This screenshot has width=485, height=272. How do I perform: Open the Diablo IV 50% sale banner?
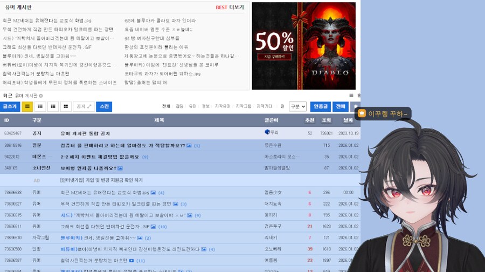click(x=304, y=46)
